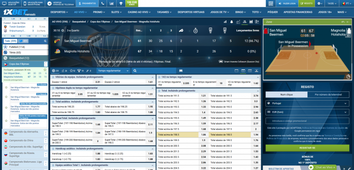Screen dimensions: 354x170
Task: Click the REGISTAR-SE button
Action: (x=307, y=148)
